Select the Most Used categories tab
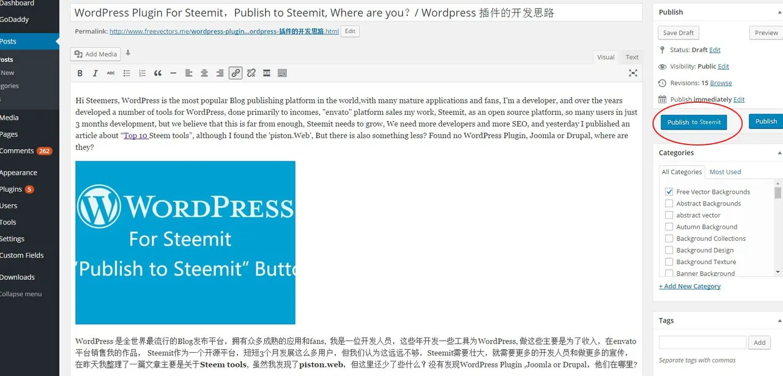The image size is (783, 376). coord(725,172)
